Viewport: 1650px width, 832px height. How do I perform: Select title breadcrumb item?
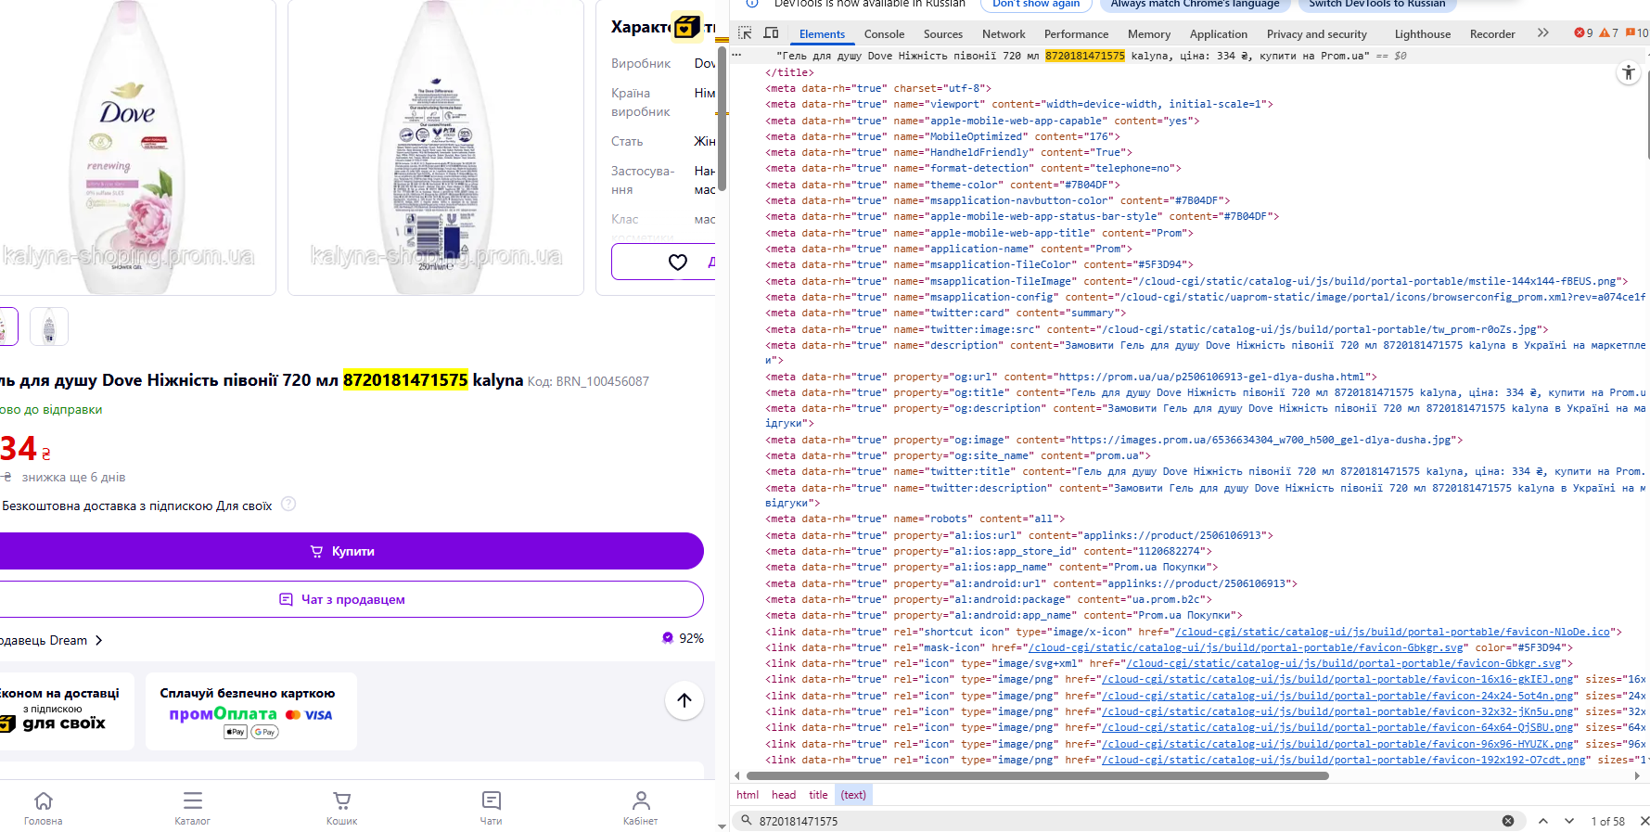click(x=818, y=795)
